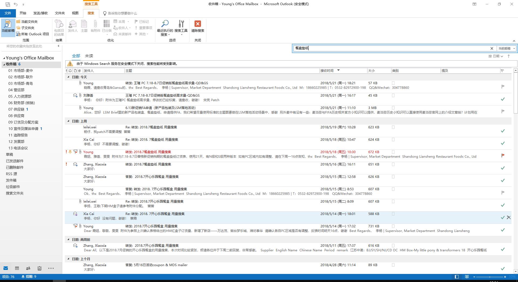Open 最近执行的搜索 dropdown
Screen dimensions: 518x282
[165, 28]
